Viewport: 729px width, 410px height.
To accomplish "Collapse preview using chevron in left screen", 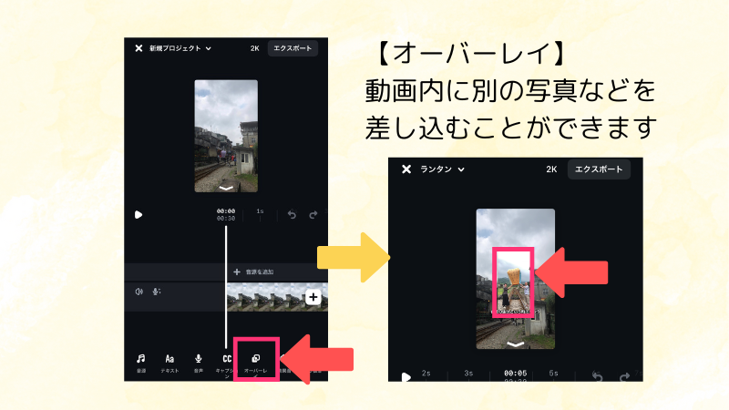I will click(x=226, y=188).
